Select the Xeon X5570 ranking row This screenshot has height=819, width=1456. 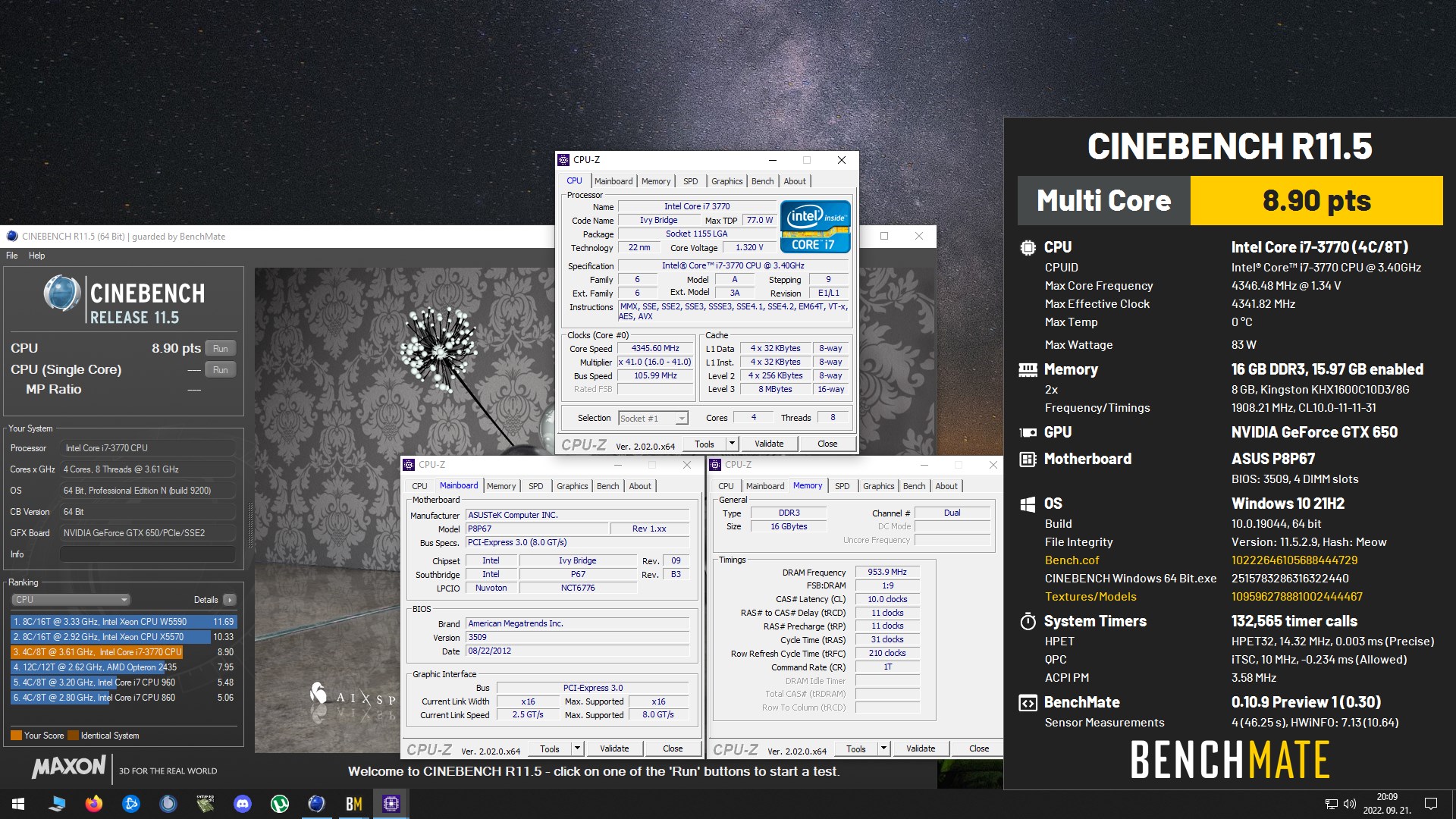pos(124,636)
